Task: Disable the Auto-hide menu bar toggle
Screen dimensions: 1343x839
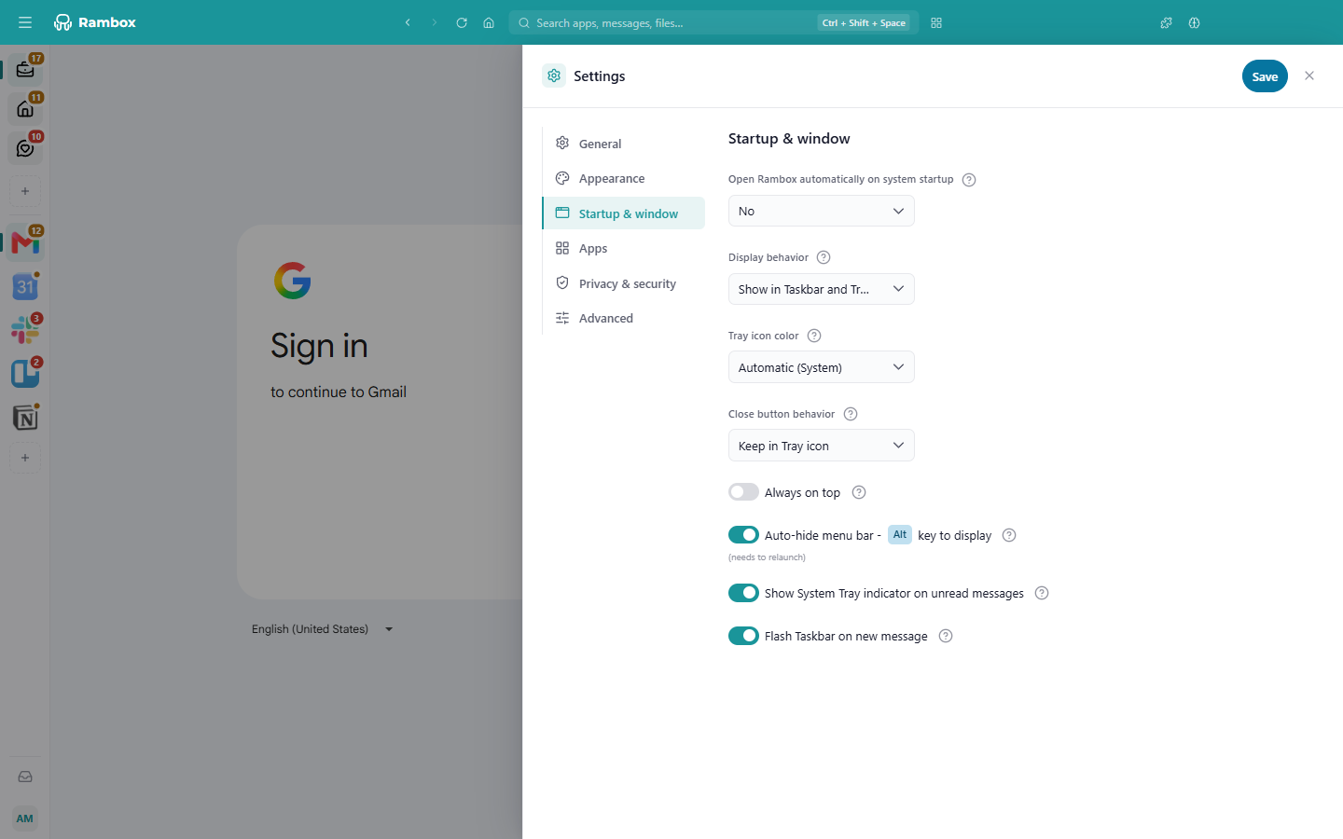Action: click(x=743, y=535)
